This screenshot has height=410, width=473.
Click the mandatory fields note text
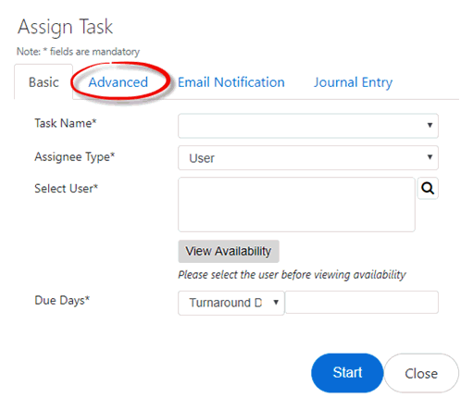pyautogui.click(x=78, y=51)
